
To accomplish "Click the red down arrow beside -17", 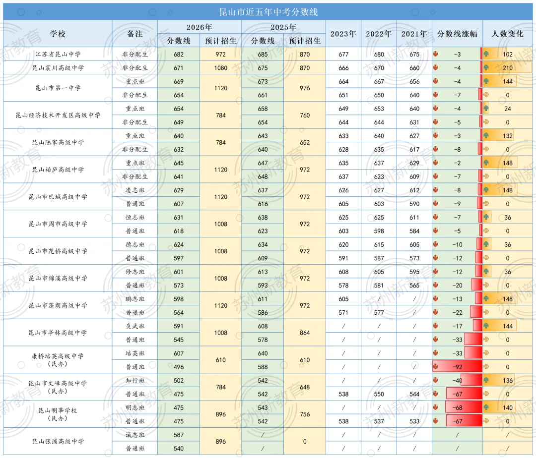I will click(x=436, y=326).
